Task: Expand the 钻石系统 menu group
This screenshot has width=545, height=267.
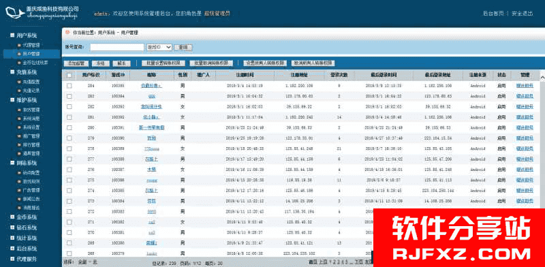Action: pos(12,227)
